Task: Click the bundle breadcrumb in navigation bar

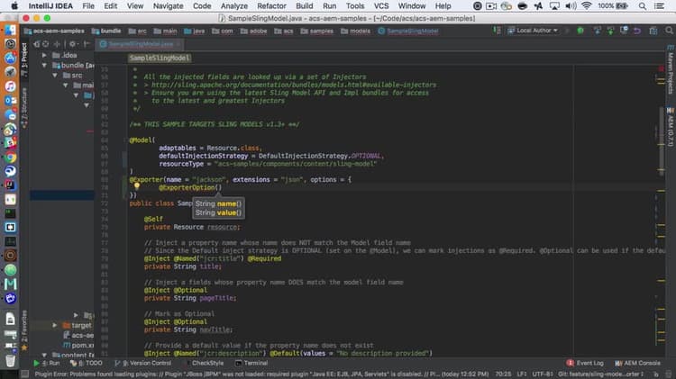Action: pos(106,31)
